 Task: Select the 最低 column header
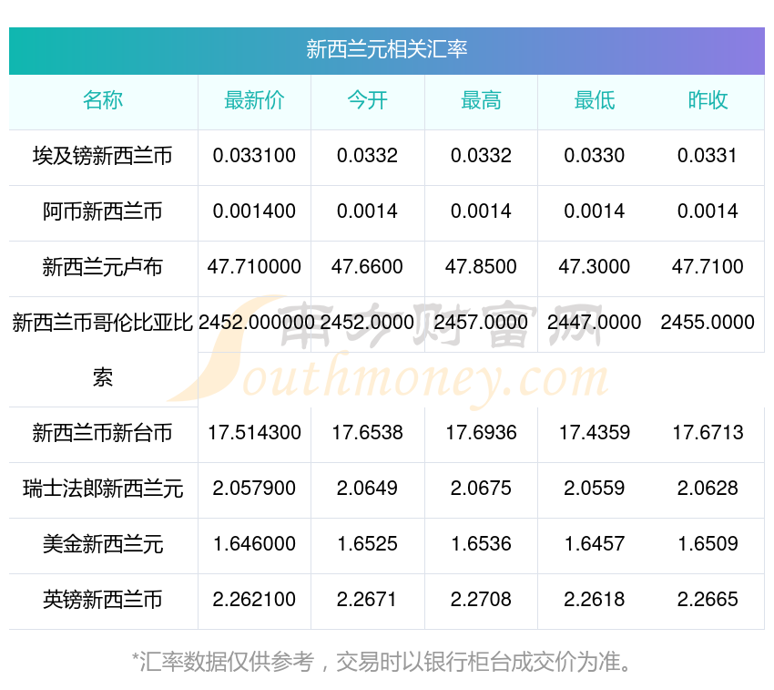point(595,100)
